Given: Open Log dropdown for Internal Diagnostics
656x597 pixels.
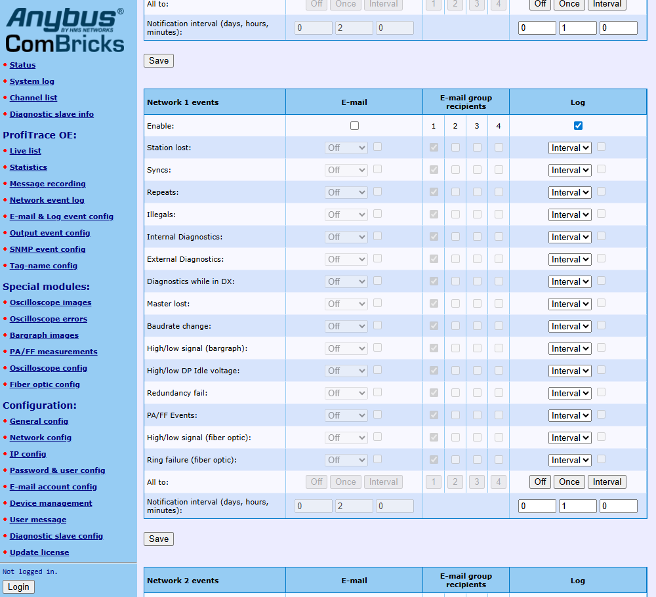Looking at the screenshot, I should [570, 237].
